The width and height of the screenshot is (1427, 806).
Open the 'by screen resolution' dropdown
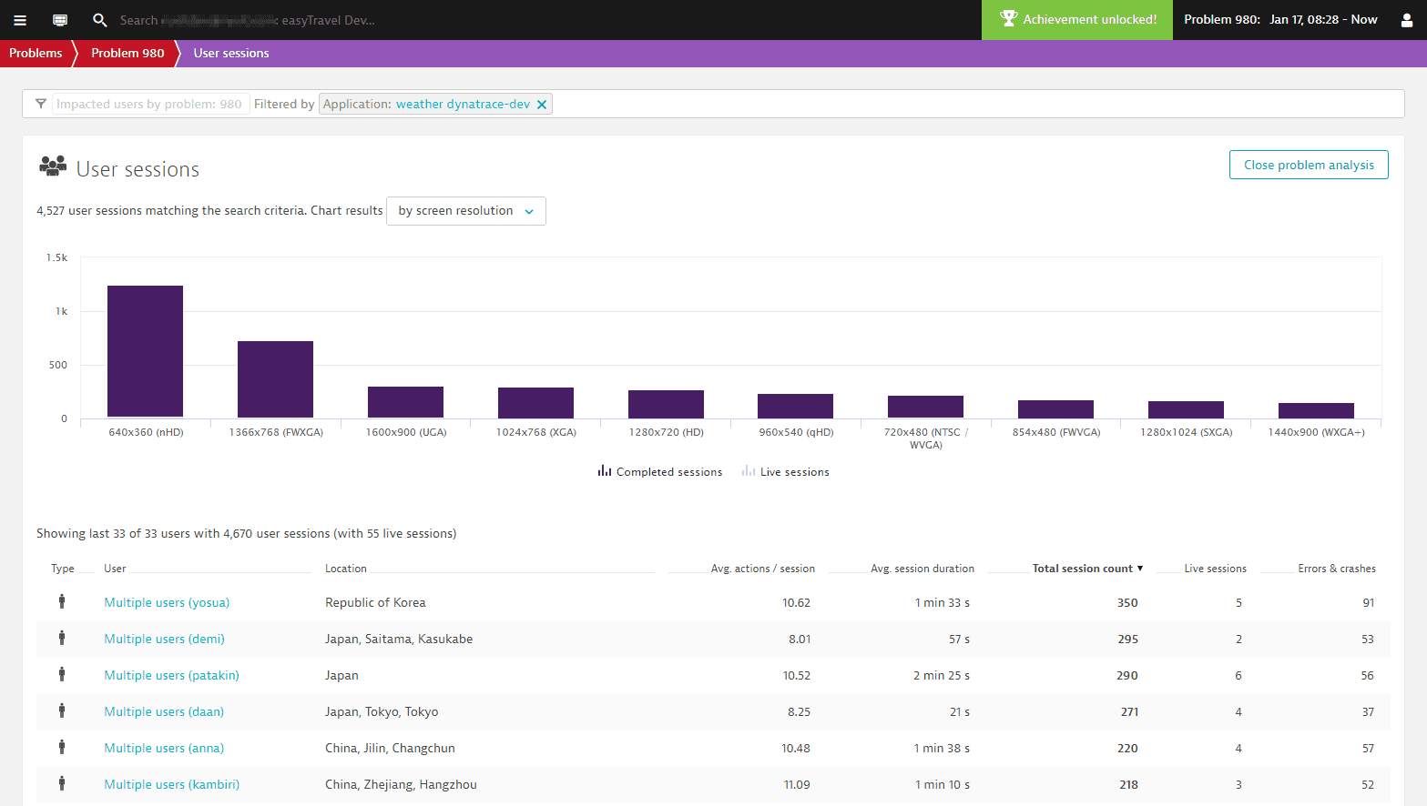click(x=466, y=211)
